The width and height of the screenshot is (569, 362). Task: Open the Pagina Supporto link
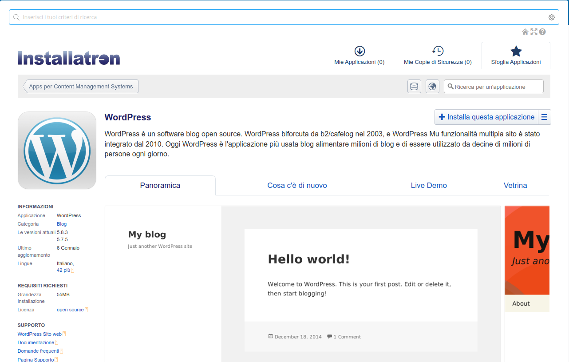[36, 359]
